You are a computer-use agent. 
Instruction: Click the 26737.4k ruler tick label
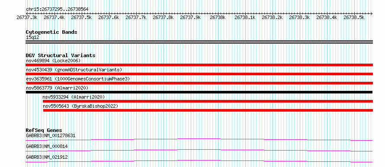click(54, 17)
